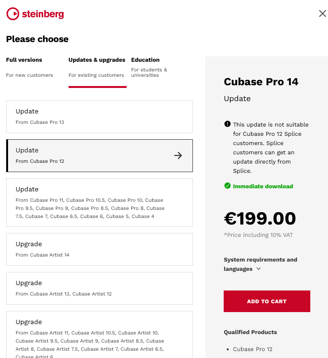
Task: Click the Cubase Pro 14 heading
Action: pyautogui.click(x=261, y=82)
